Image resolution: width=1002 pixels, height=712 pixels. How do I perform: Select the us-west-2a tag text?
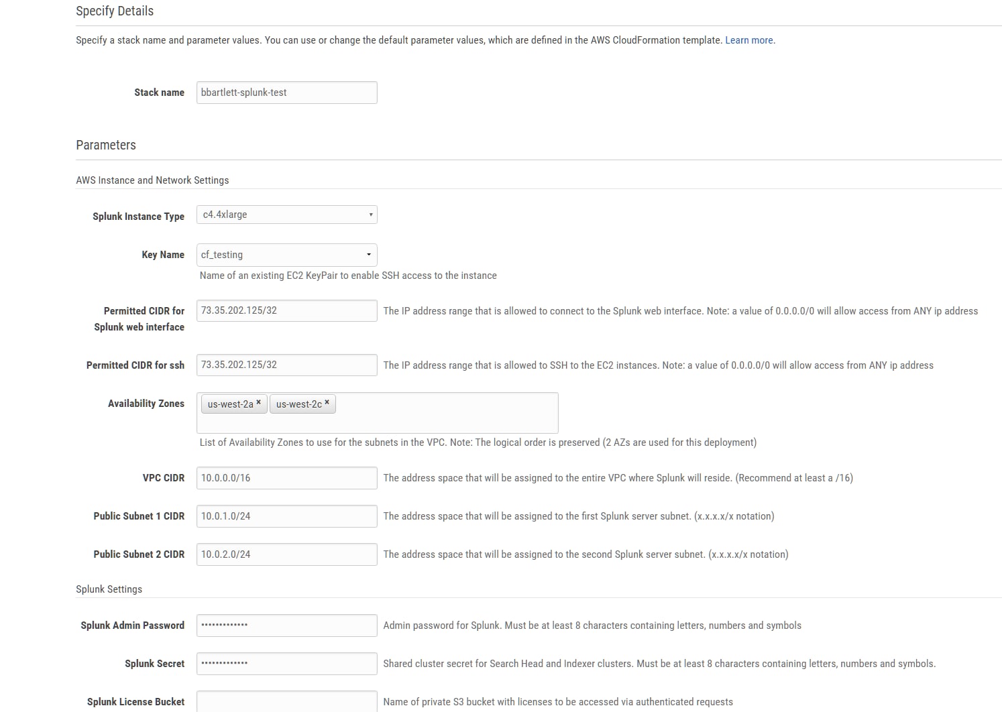230,404
